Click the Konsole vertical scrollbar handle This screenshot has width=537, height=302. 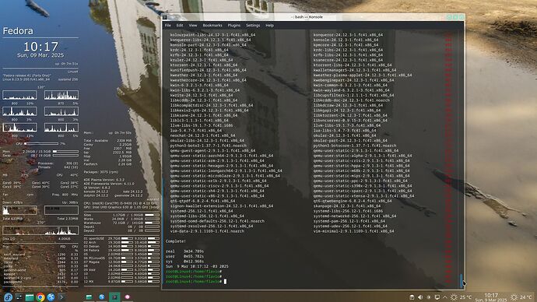(461, 280)
